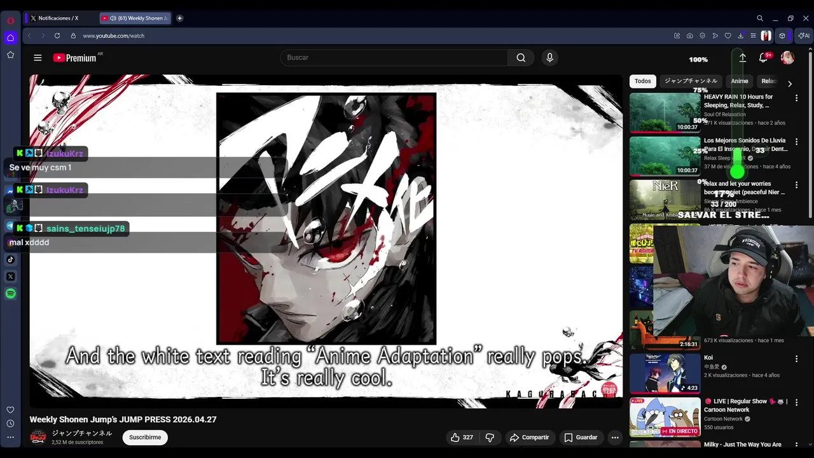Open options for NieR relax video
Viewport: 814px width, 458px height.
click(x=796, y=184)
